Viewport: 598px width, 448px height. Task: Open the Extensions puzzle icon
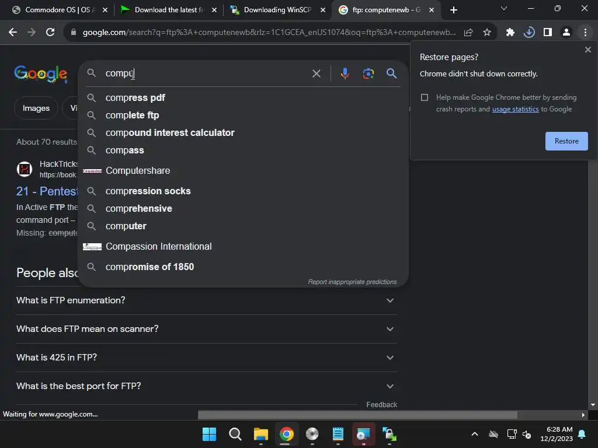tap(510, 33)
